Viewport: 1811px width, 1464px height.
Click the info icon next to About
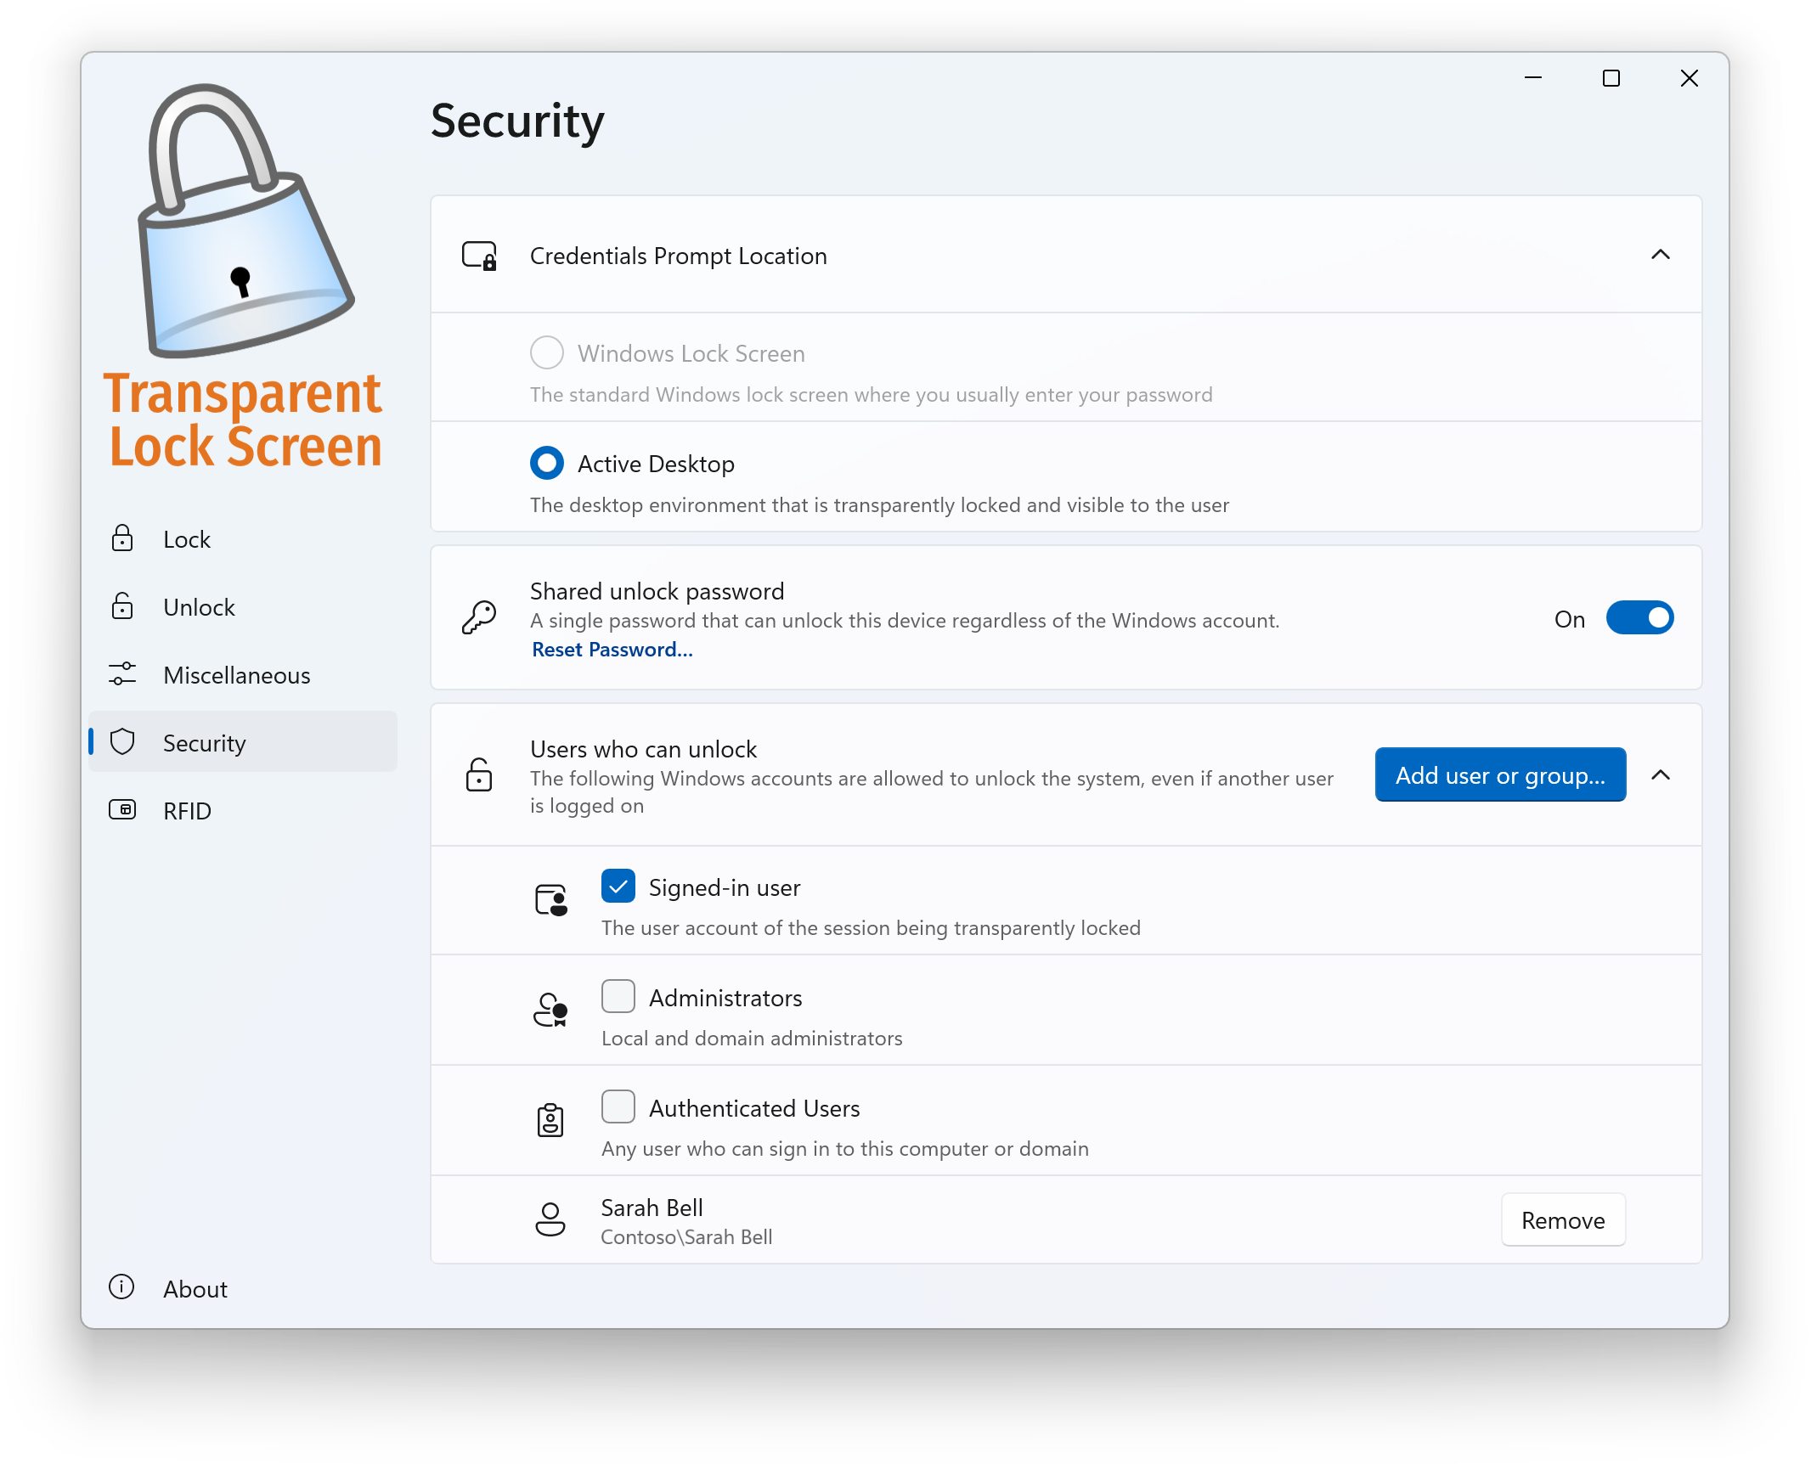(x=121, y=1287)
